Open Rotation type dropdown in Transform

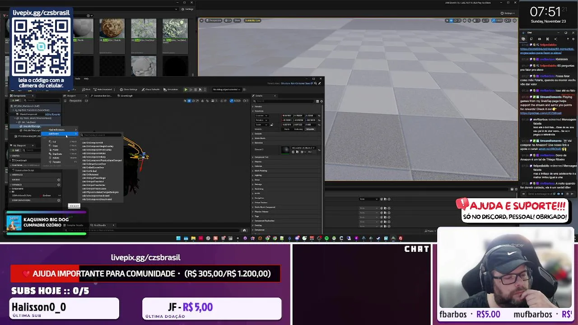click(262, 120)
